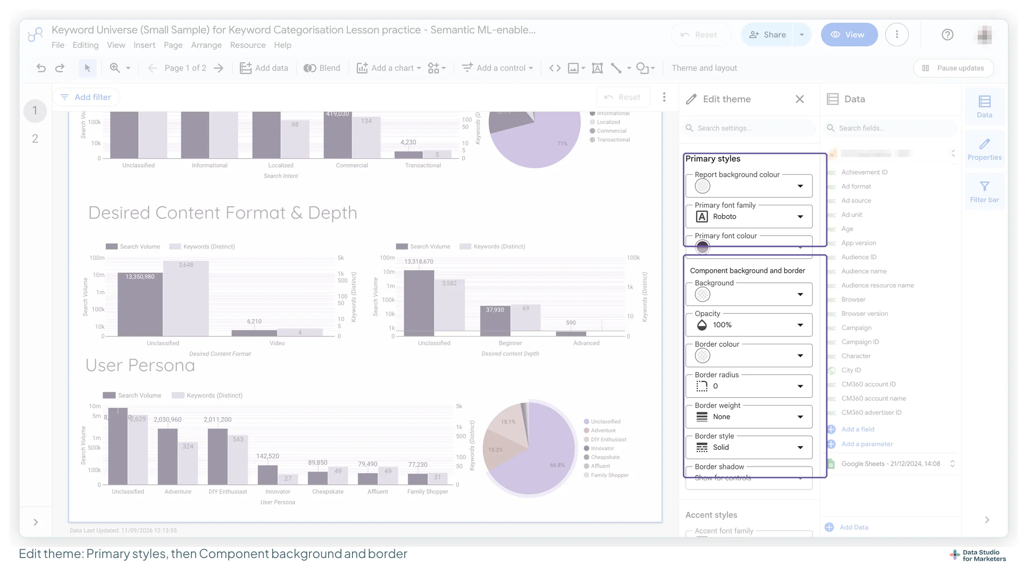Open Border colour swatch

(x=702, y=356)
